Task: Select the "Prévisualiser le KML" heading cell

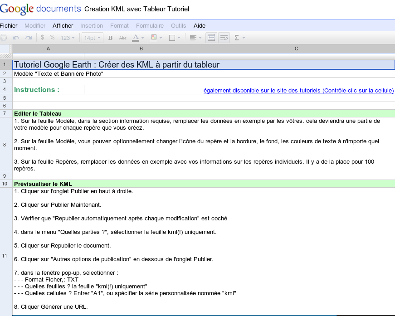Action: [x=204, y=184]
